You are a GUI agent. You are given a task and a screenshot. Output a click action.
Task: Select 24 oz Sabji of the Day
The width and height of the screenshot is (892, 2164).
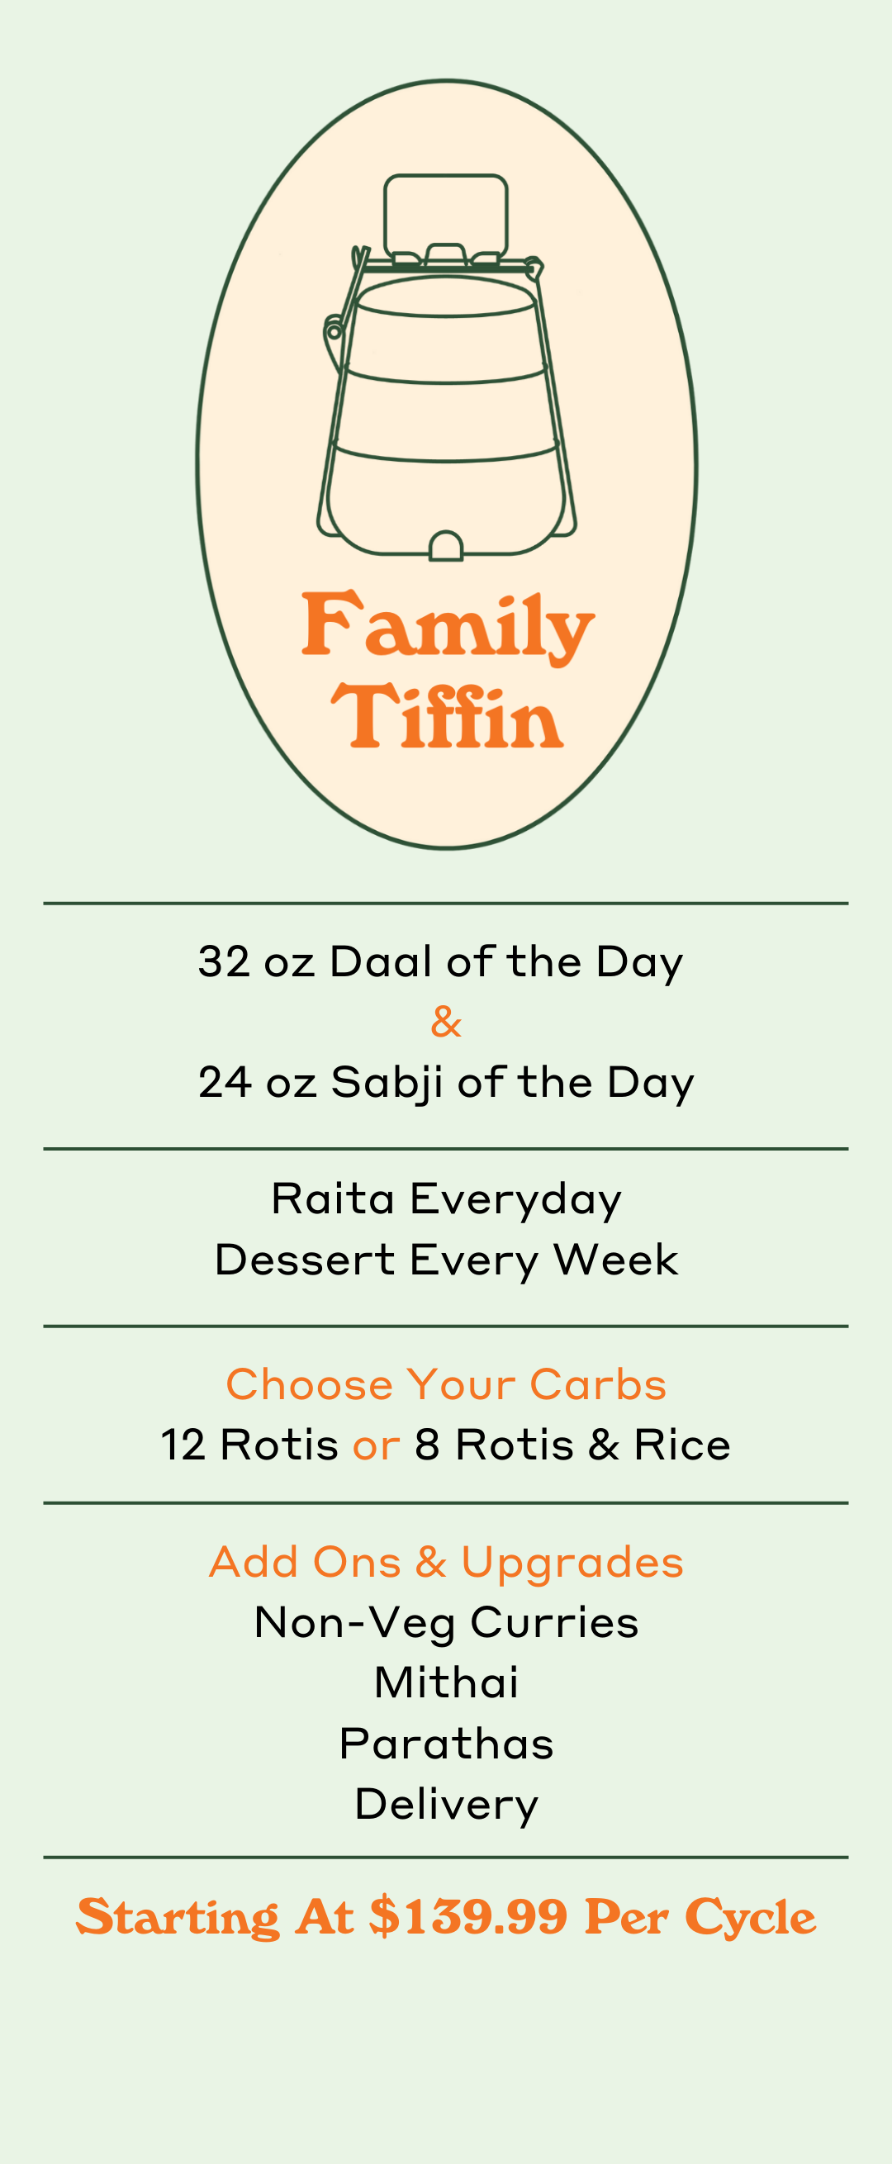446,1084
